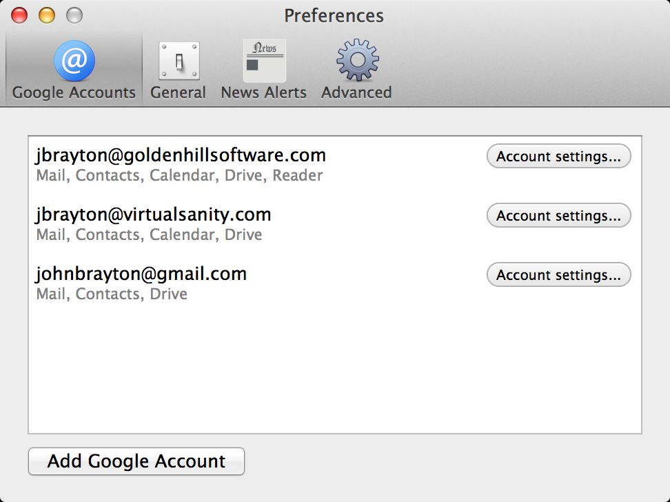
Task: Switch to the Google Accounts tab label
Action: (x=74, y=92)
